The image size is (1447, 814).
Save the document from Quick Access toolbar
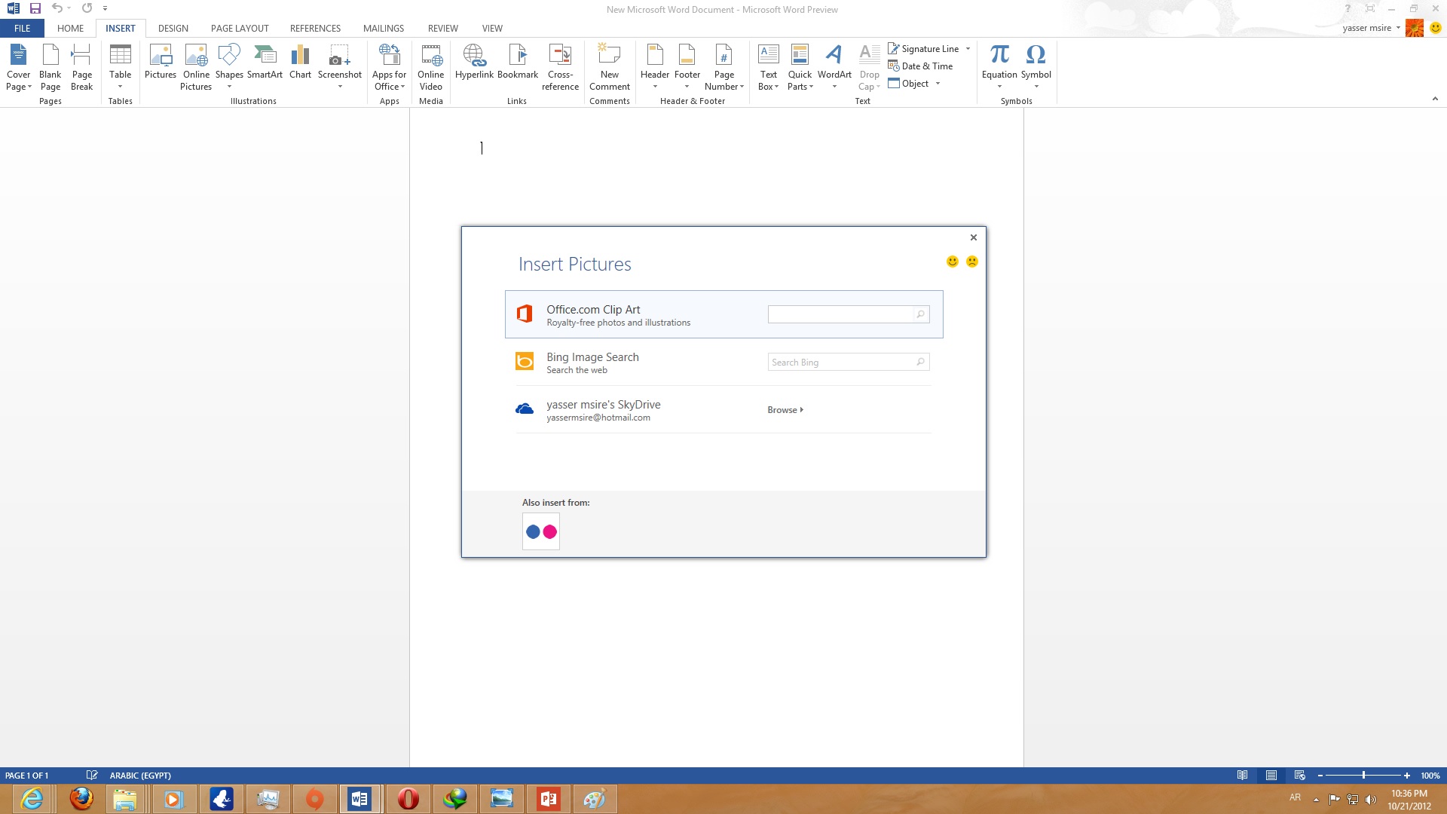pyautogui.click(x=35, y=8)
